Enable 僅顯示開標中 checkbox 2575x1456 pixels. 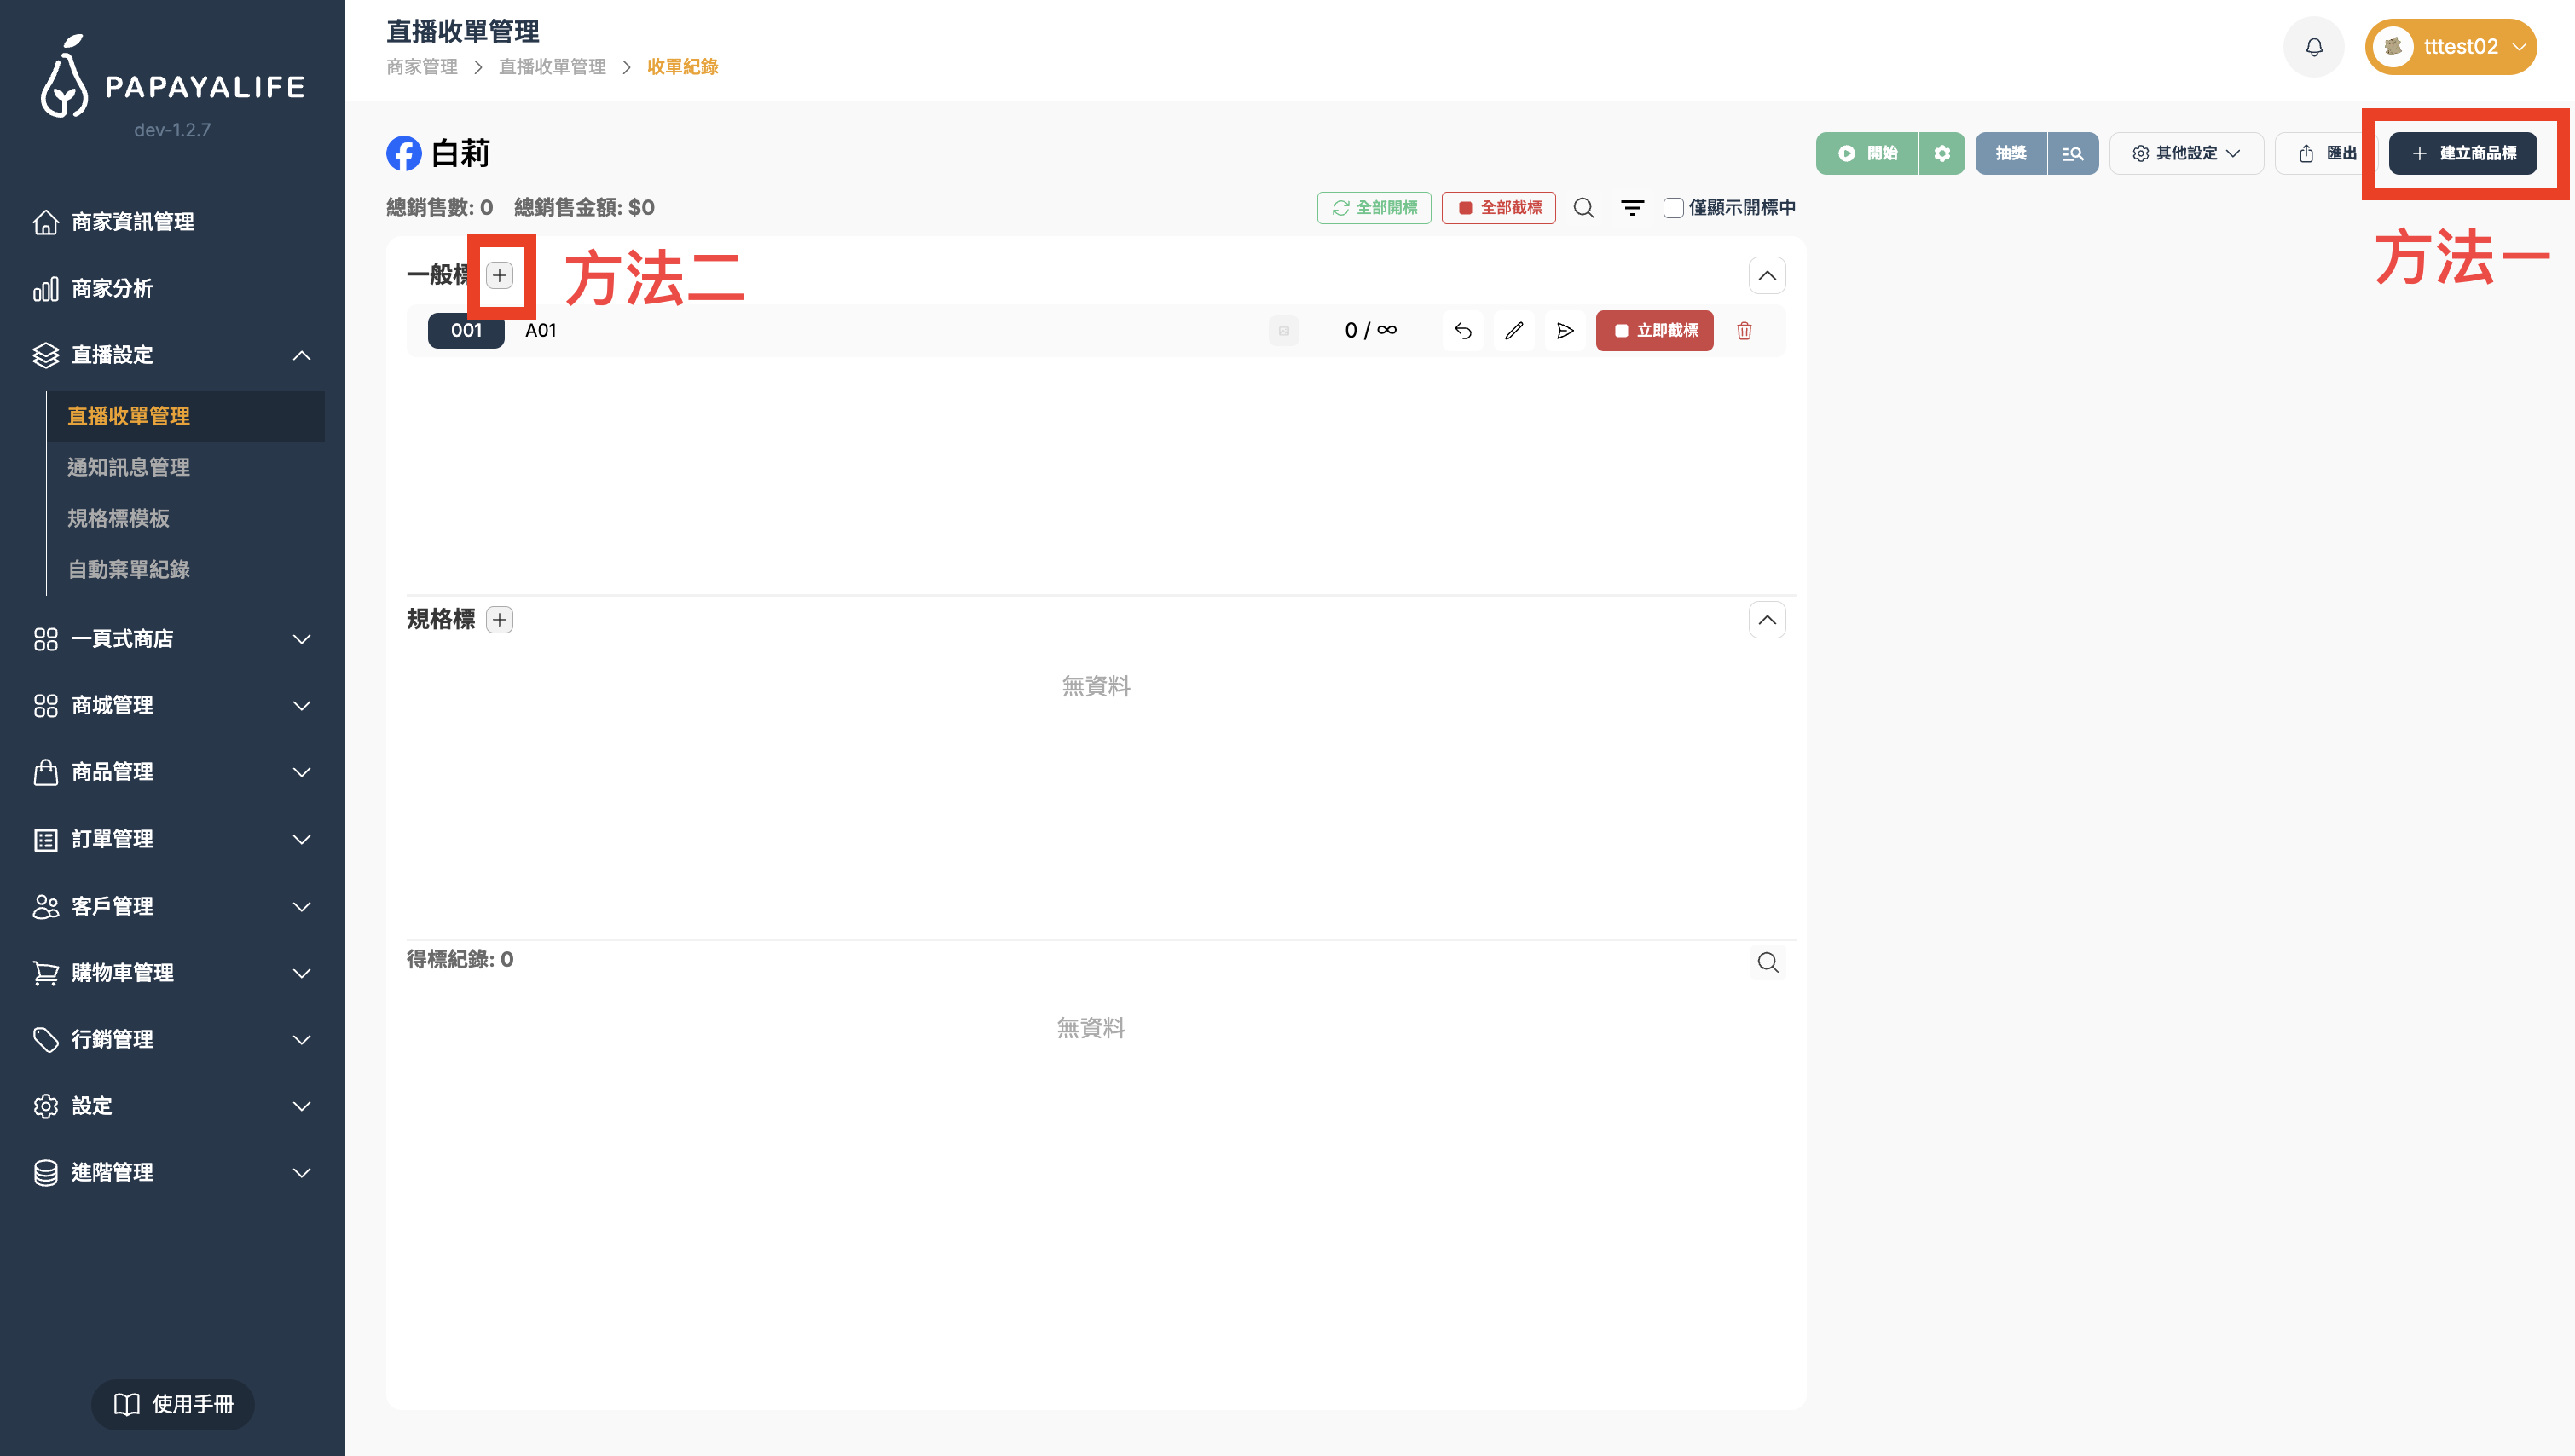click(1672, 208)
